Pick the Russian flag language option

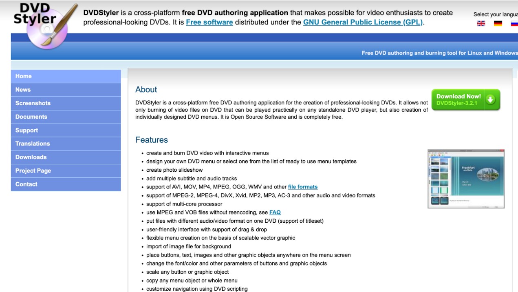pyautogui.click(x=514, y=23)
